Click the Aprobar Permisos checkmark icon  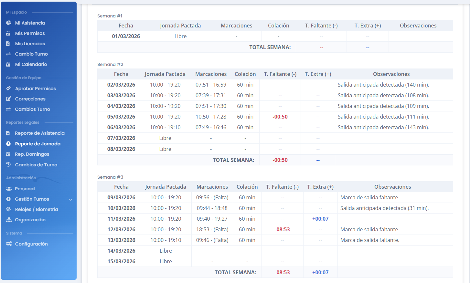8,89
